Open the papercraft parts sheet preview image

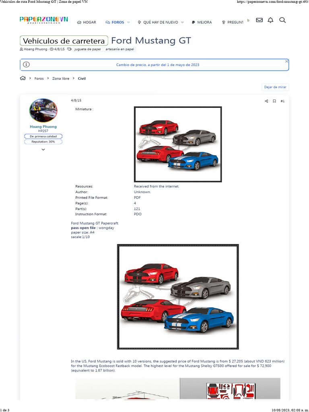pyautogui.click(x=230, y=389)
